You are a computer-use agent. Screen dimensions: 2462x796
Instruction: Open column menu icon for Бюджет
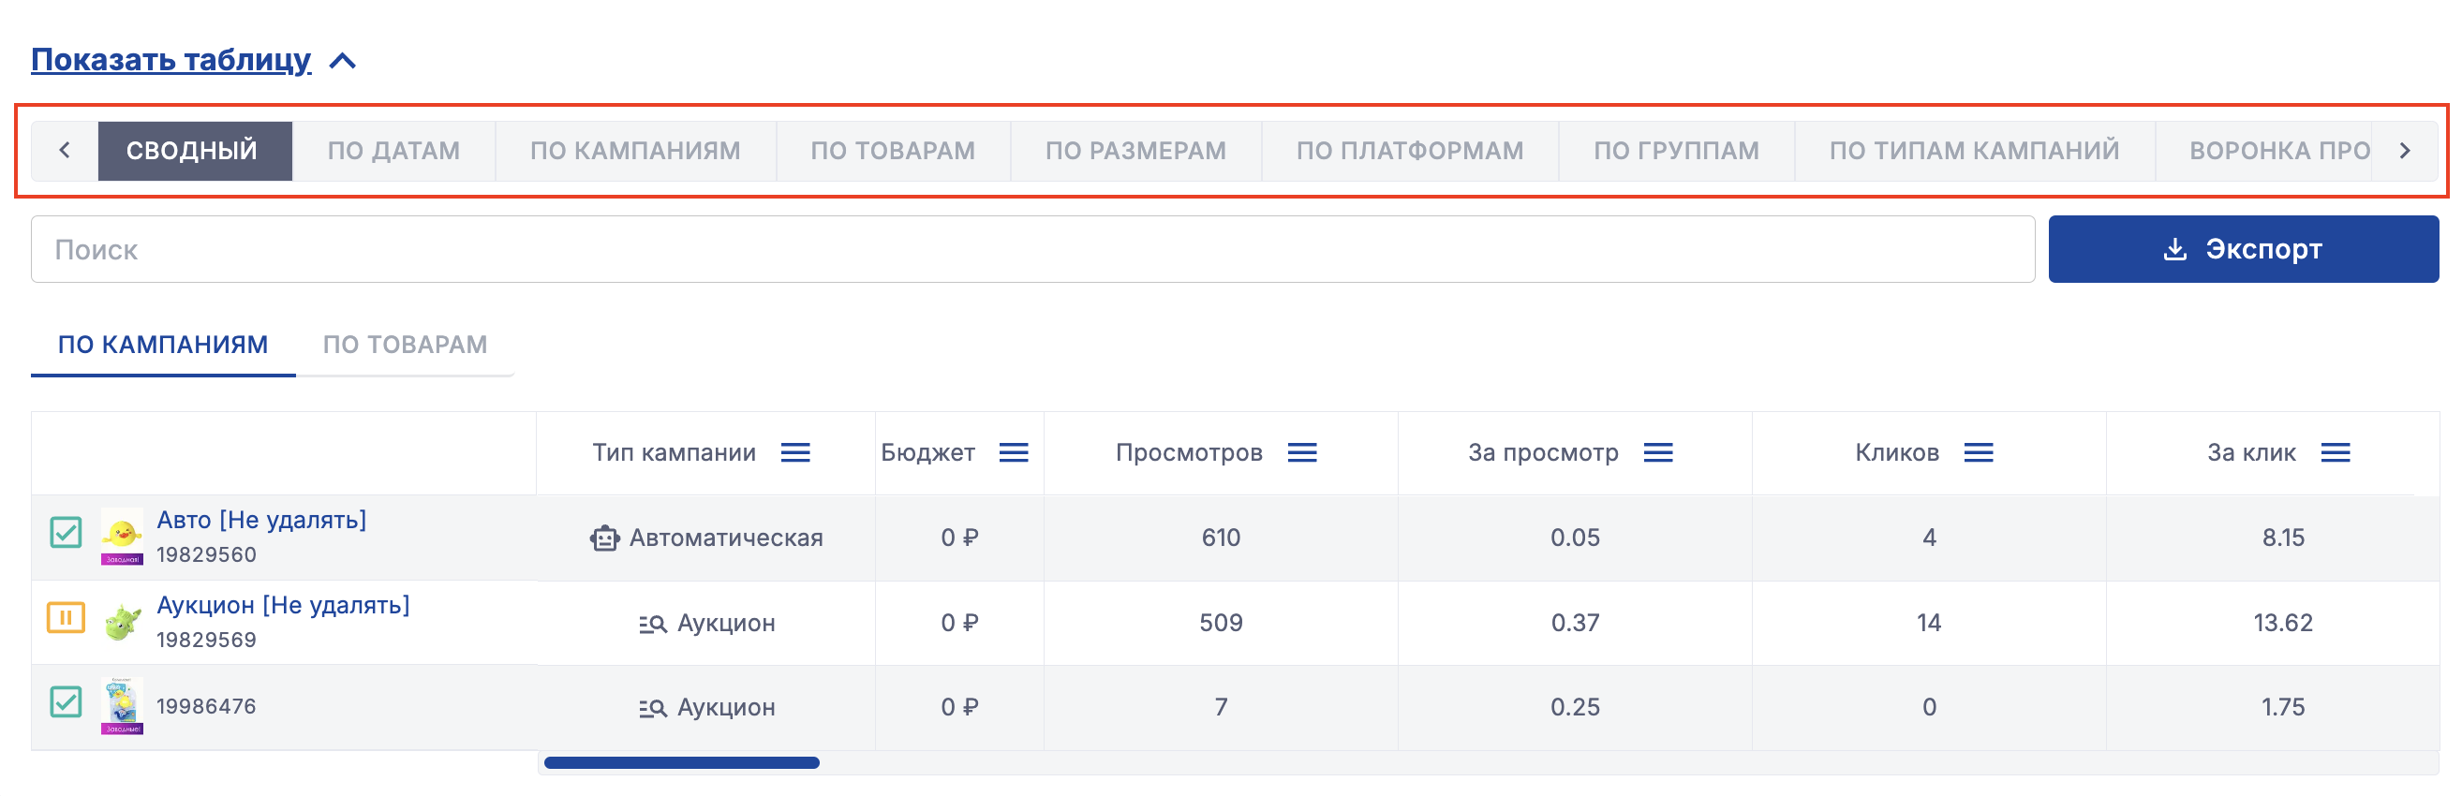[1013, 452]
